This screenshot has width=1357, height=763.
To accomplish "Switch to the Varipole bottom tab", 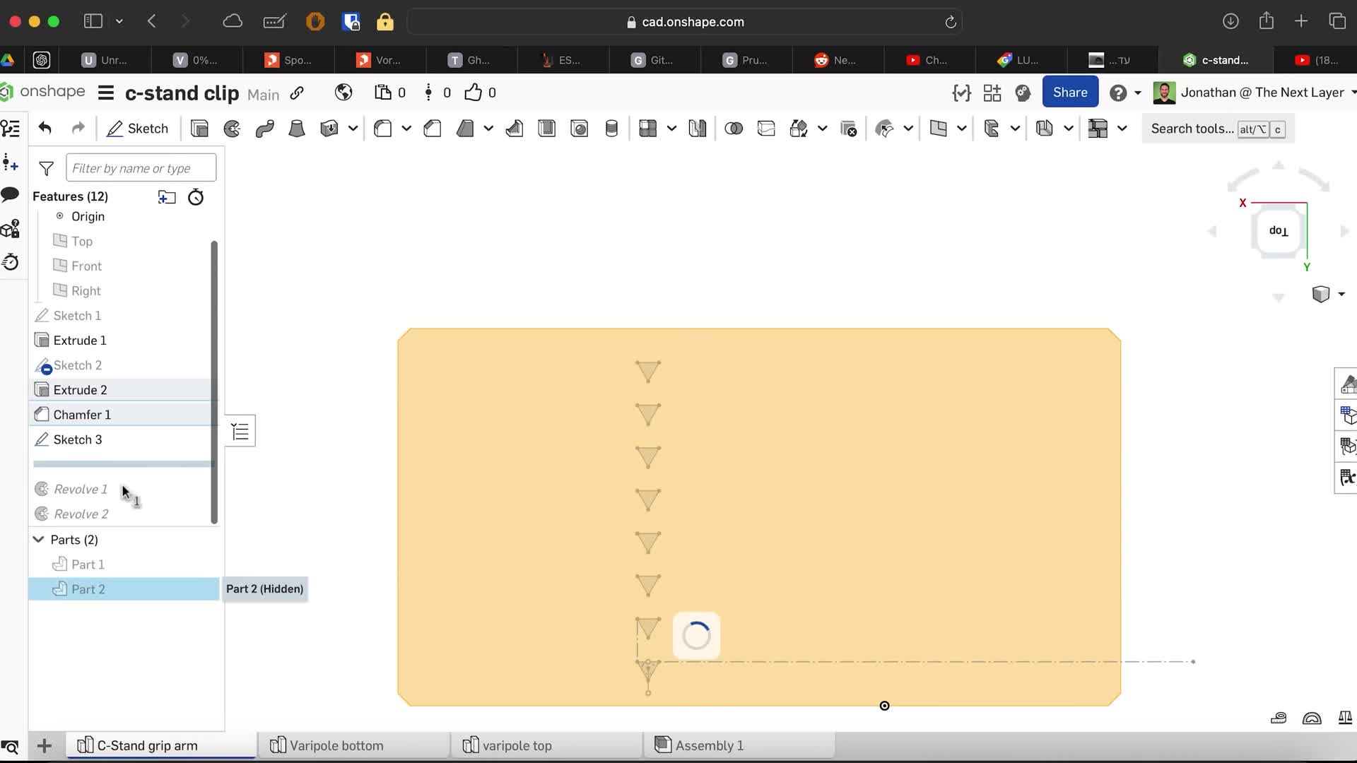I will (336, 745).
